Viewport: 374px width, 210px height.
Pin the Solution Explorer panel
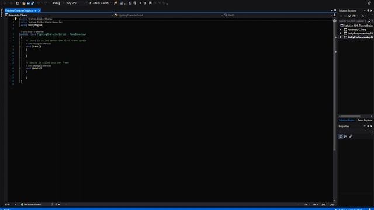[368, 10]
